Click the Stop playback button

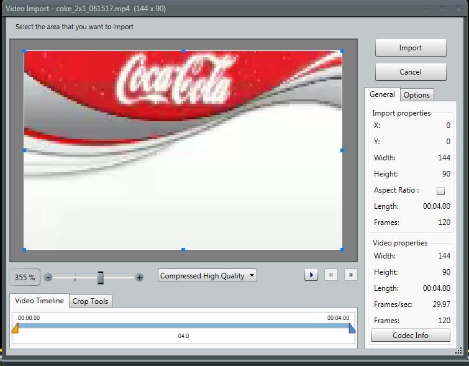pyautogui.click(x=350, y=275)
